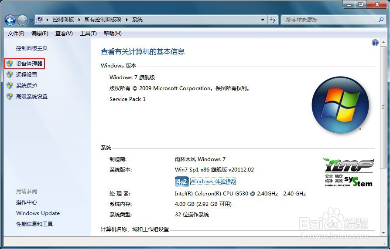Click the vertical scrollbar down arrow

[383, 233]
